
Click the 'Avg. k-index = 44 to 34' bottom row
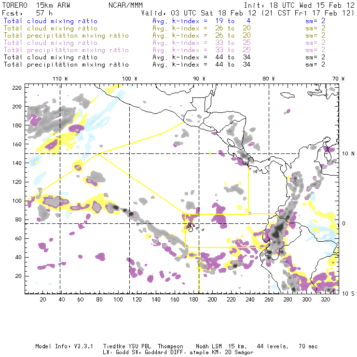(201, 64)
